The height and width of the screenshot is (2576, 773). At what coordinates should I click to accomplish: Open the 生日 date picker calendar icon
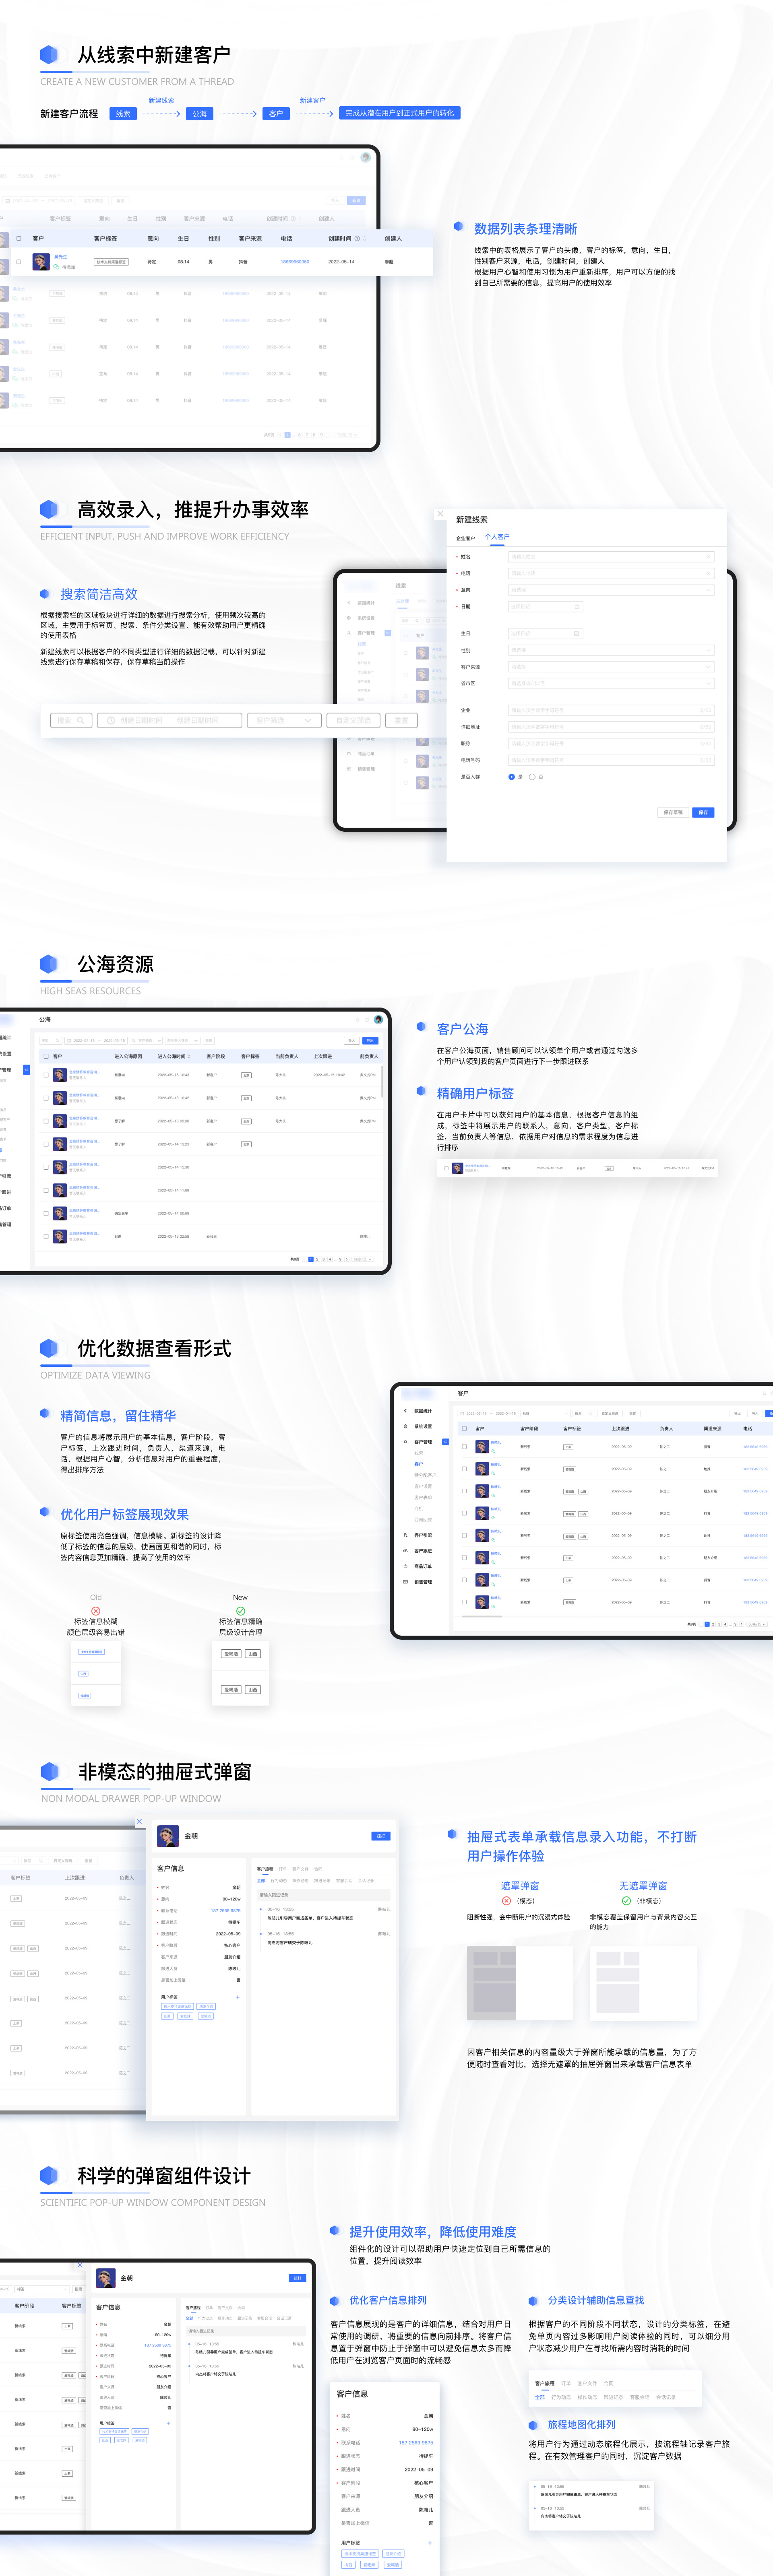pyautogui.click(x=577, y=634)
